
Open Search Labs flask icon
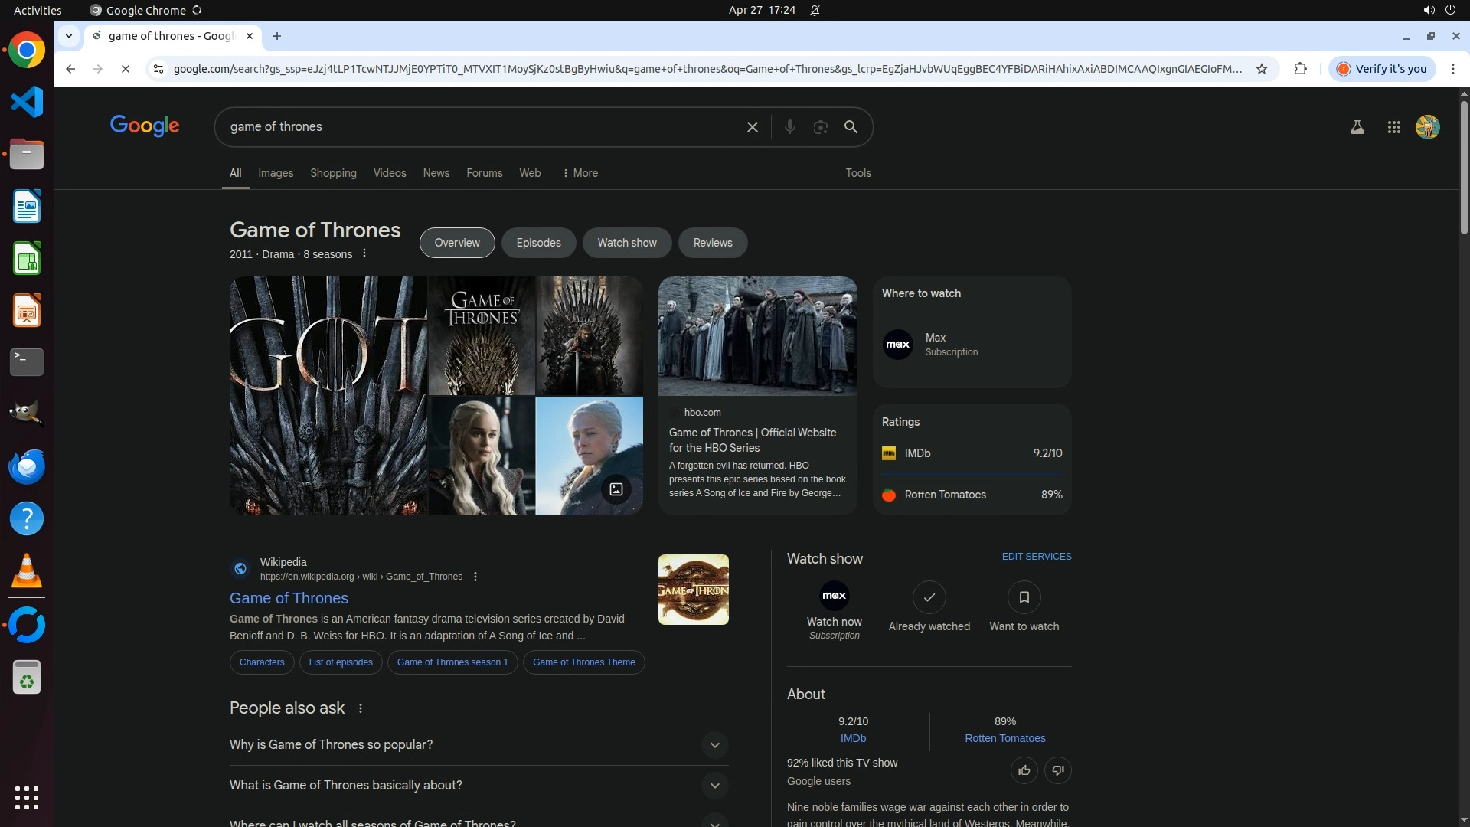[x=1357, y=127]
